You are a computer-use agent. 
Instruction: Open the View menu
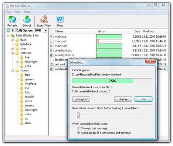pyautogui.click(x=17, y=12)
